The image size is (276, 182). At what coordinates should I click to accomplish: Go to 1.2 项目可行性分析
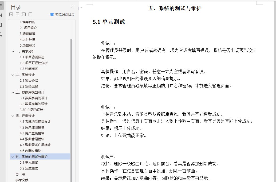pos(34,63)
